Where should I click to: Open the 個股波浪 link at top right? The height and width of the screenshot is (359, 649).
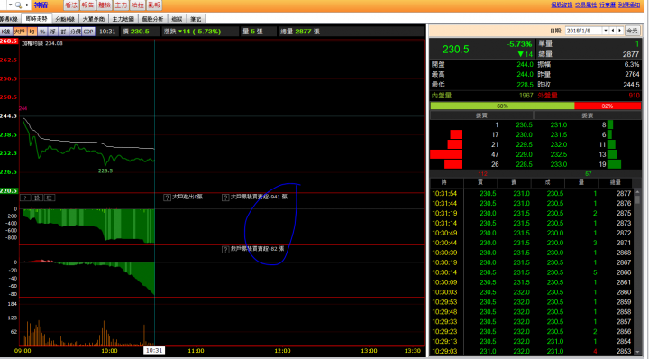[562, 5]
